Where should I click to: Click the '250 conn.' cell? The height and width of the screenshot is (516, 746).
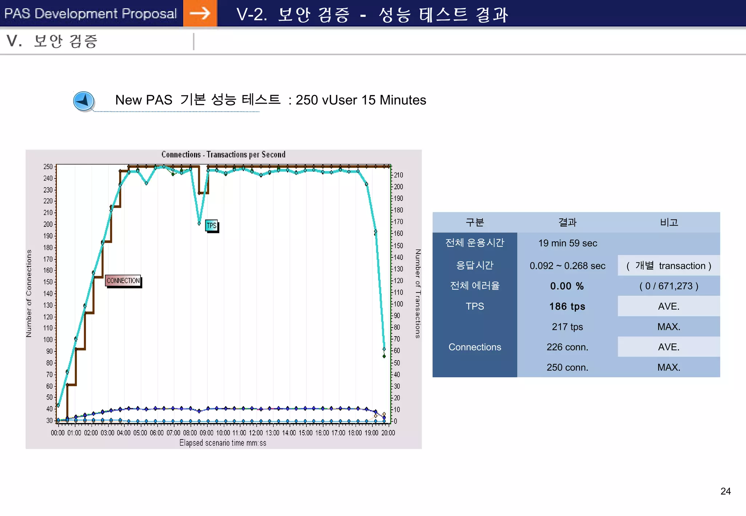point(567,368)
